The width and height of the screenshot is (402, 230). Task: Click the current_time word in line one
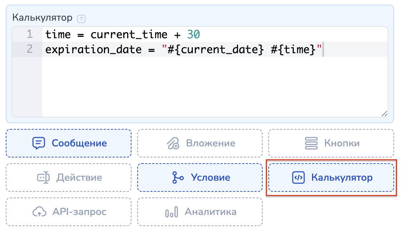point(129,35)
